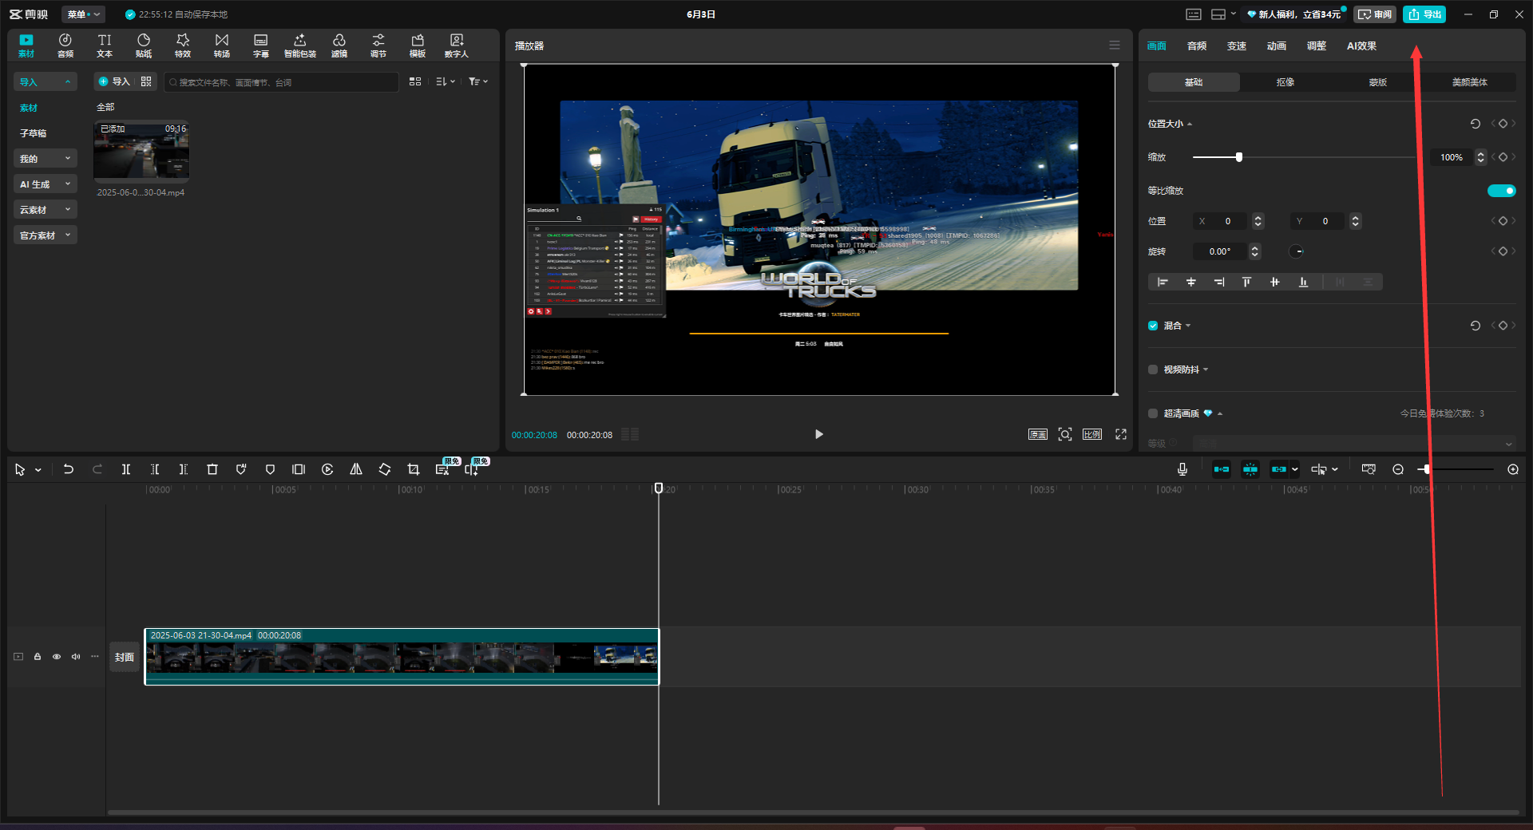This screenshot has width=1533, height=830.
Task: Hide the video track with eye icon
Action: [x=57, y=657]
